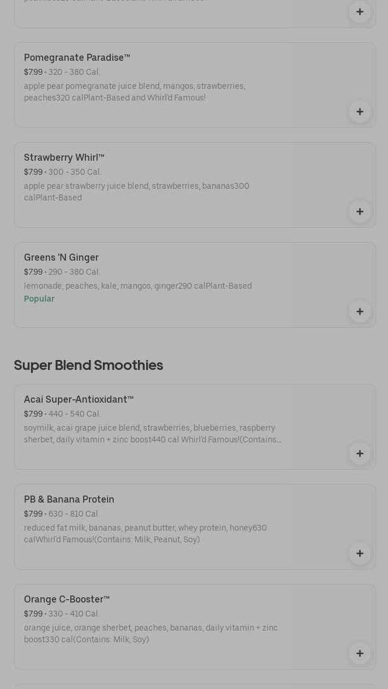
Task: Click Strawberry Whirl price and calorie line
Action: tap(63, 172)
